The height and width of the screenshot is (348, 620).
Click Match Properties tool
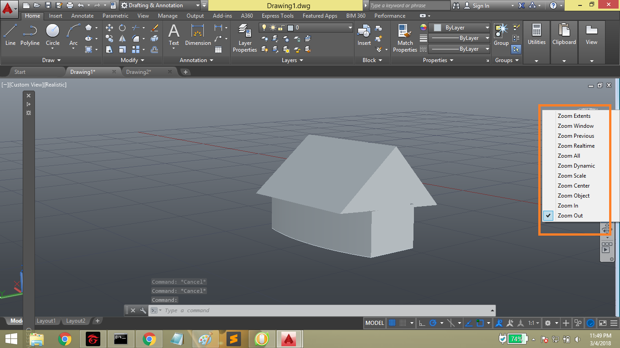point(405,38)
